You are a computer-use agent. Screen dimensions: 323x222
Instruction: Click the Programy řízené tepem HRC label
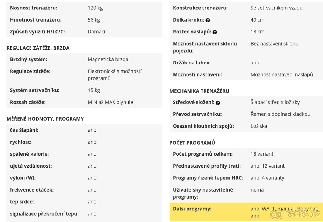click(x=208, y=178)
